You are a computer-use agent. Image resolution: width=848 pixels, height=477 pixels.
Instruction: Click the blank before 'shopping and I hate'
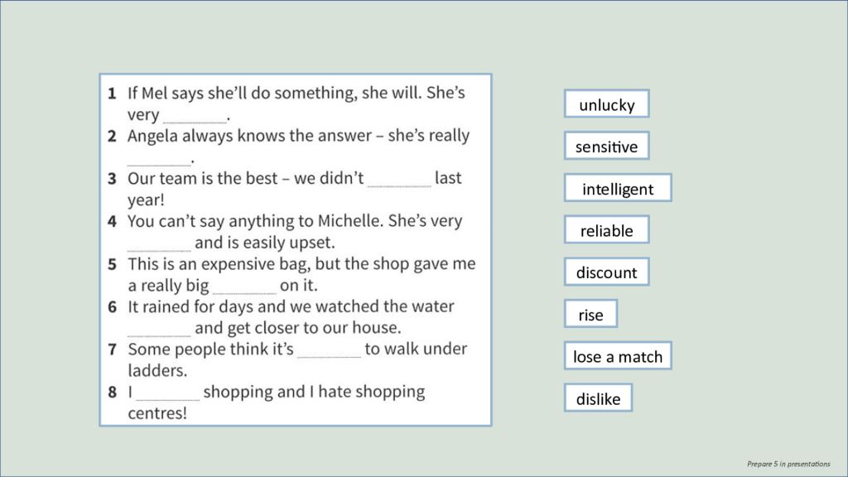coord(167,394)
